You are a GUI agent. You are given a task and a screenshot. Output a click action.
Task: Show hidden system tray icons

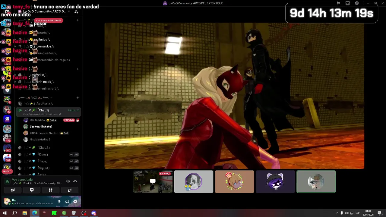pos(337,213)
